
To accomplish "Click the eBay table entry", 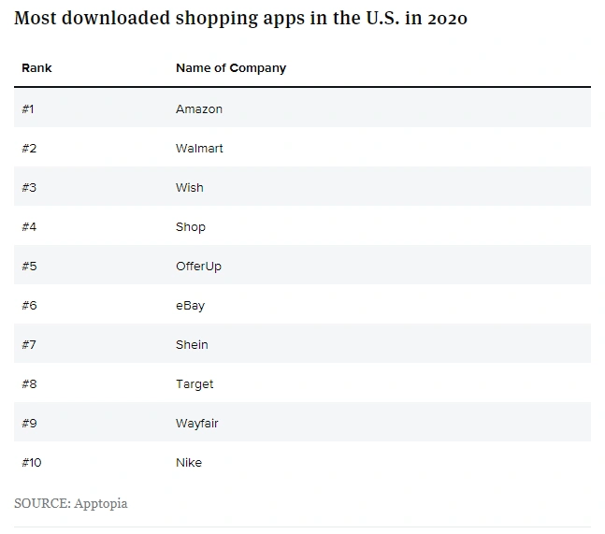I will [190, 306].
